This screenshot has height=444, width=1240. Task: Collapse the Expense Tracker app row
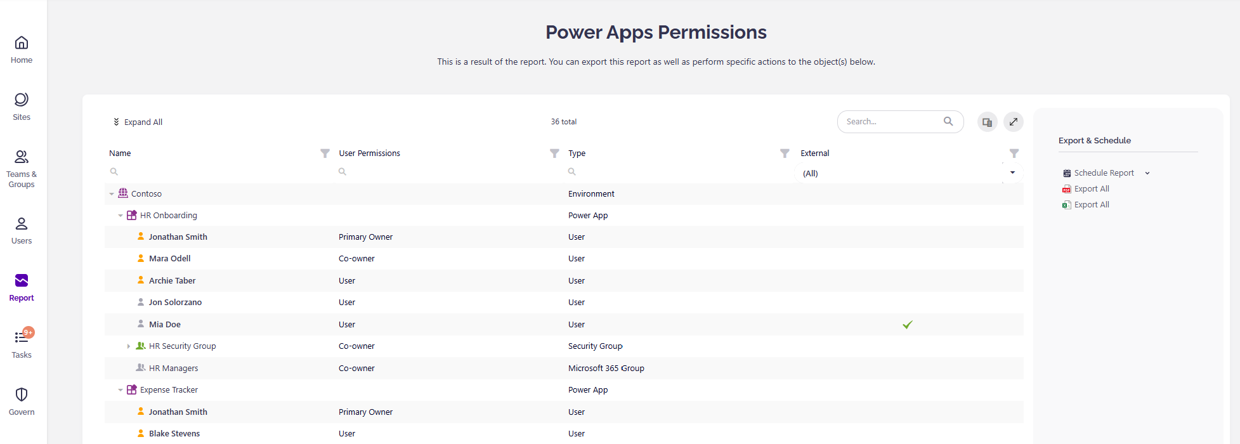121,390
